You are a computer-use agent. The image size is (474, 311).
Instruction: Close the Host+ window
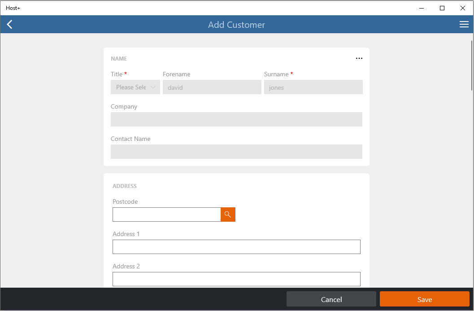click(462, 8)
